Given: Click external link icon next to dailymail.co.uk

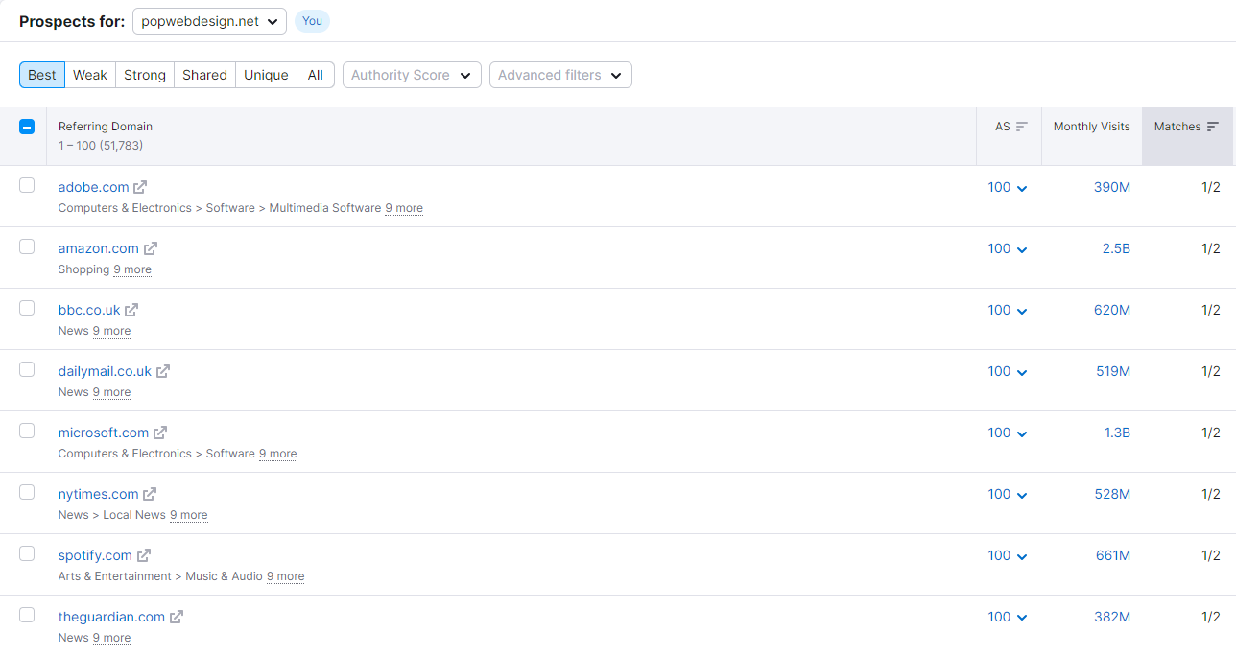Looking at the screenshot, I should [163, 371].
